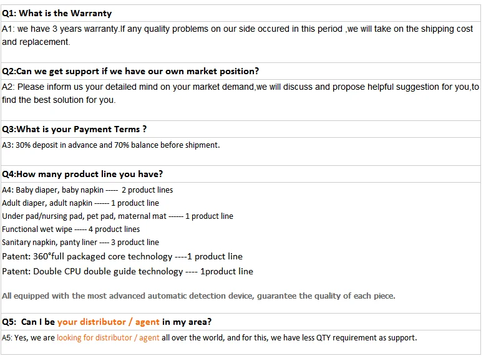This screenshot has width=486, height=361.
Task: Open orange "looking for distributor / agent" link
Action: click(107, 337)
